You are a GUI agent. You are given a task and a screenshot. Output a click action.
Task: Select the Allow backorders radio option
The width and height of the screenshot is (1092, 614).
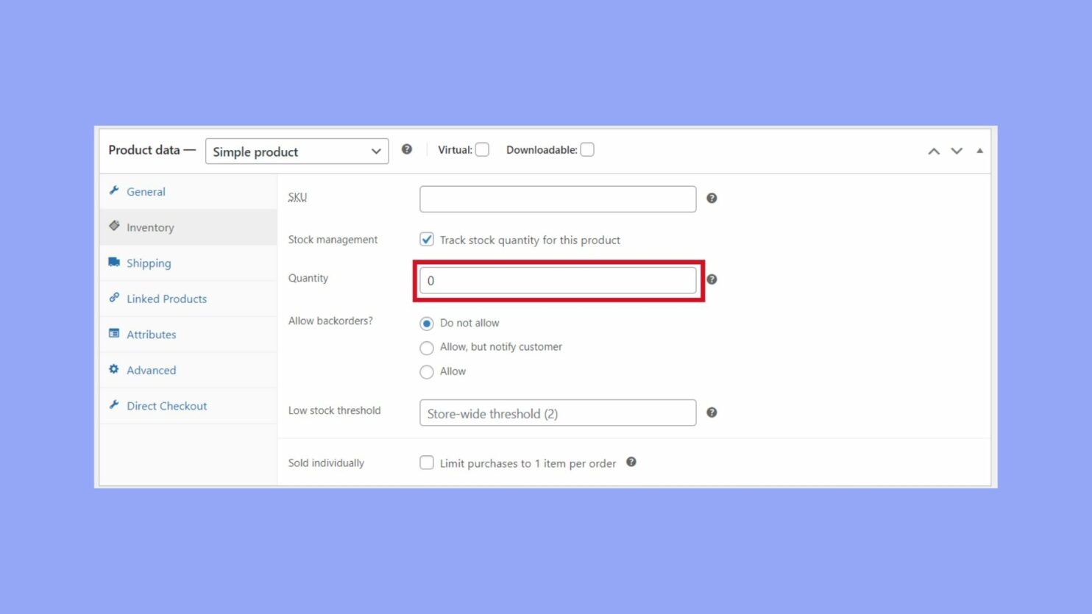(x=427, y=371)
